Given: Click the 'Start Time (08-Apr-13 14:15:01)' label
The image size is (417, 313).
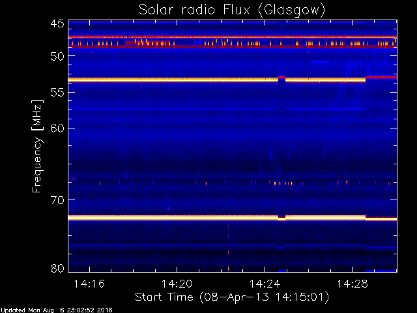Looking at the screenshot, I should point(232,297).
